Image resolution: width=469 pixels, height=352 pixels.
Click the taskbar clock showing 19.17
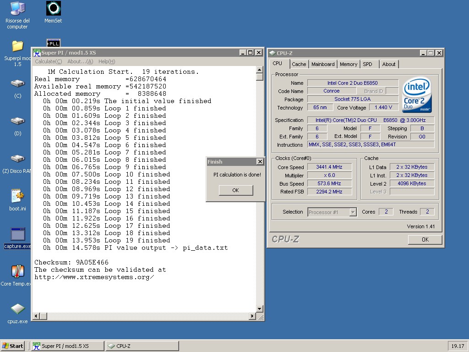point(458,346)
